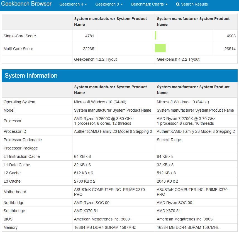Click the L2 Cache row label
239x233 pixels.
pyautogui.click(x=12, y=173)
